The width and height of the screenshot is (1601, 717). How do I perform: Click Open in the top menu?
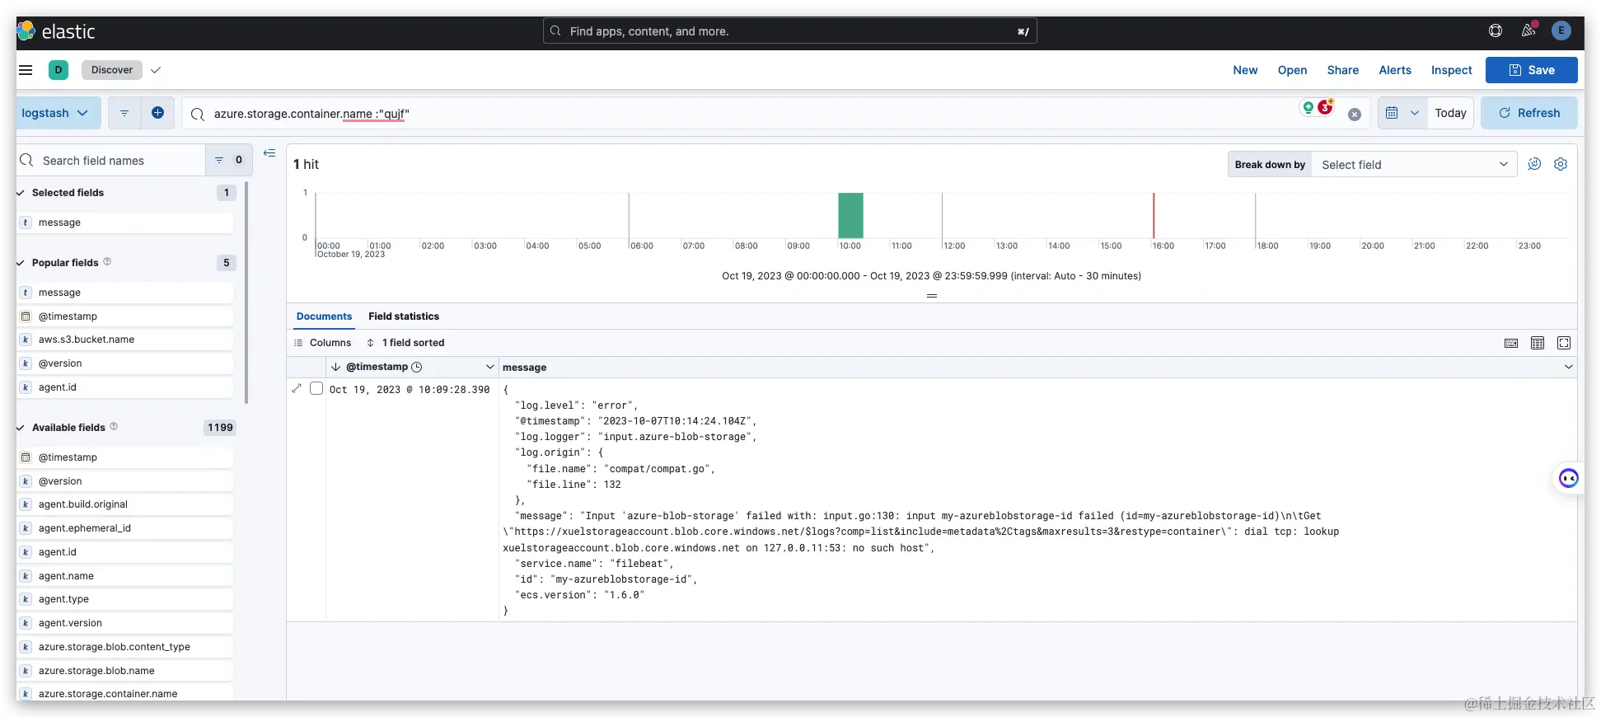point(1292,70)
